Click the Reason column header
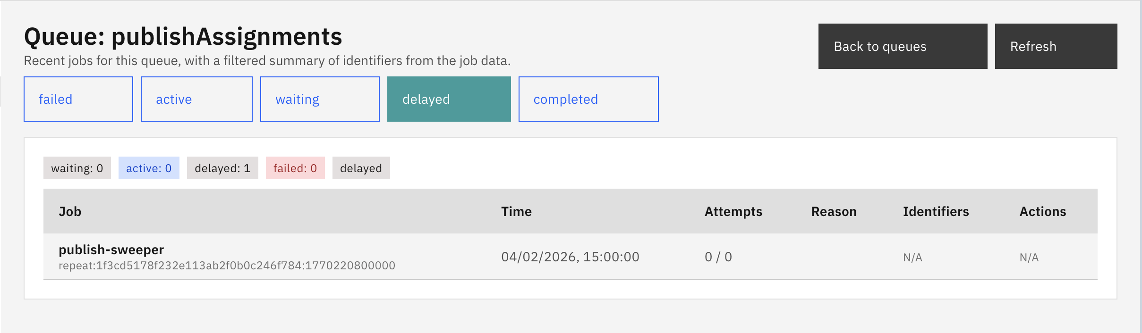The width and height of the screenshot is (1142, 333). tap(834, 212)
